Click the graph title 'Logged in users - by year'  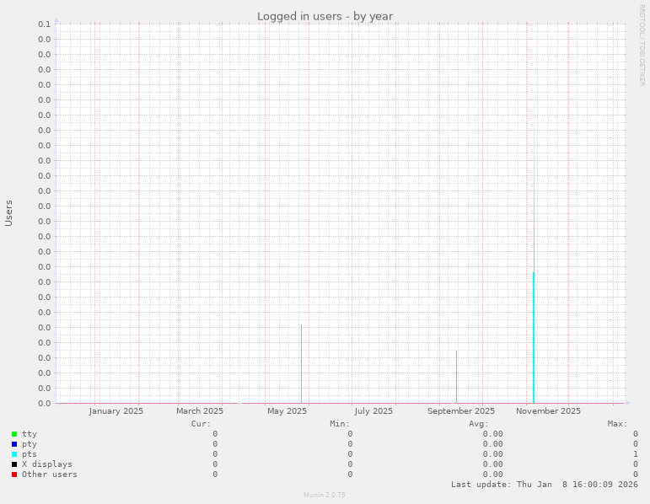325,16
